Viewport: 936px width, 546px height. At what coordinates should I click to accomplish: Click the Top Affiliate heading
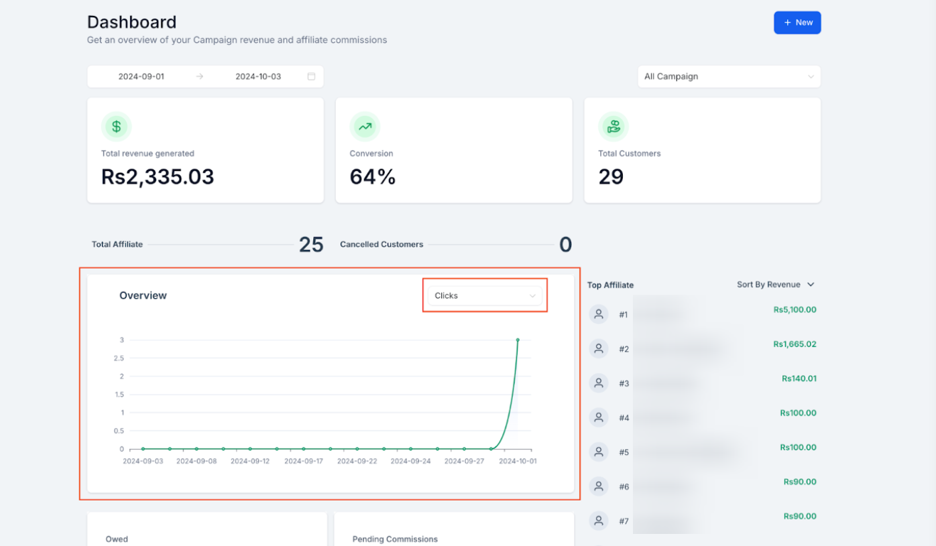tap(610, 285)
